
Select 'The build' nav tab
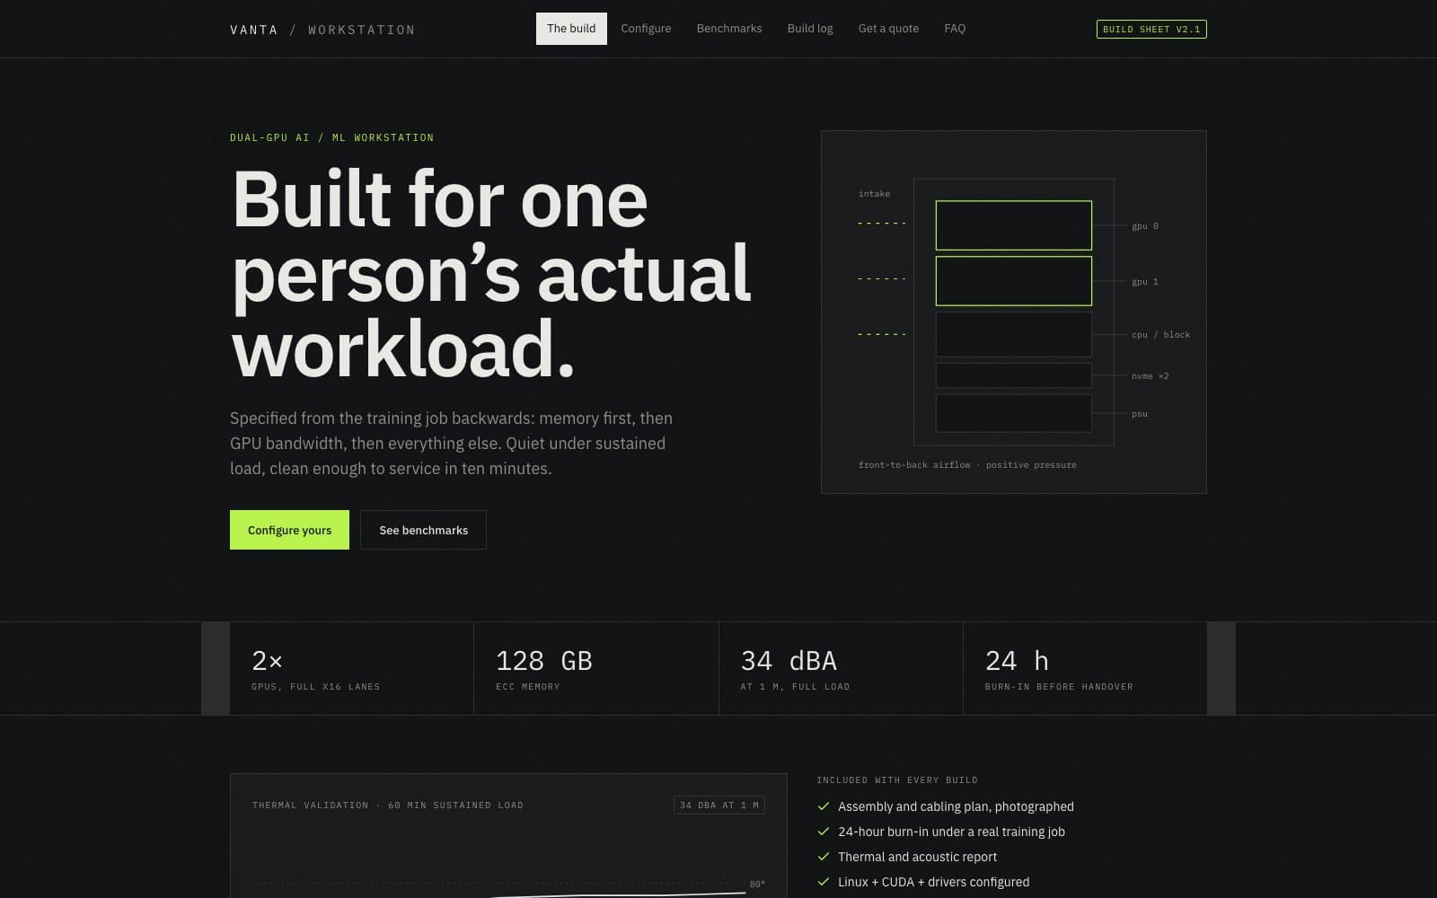point(571,29)
